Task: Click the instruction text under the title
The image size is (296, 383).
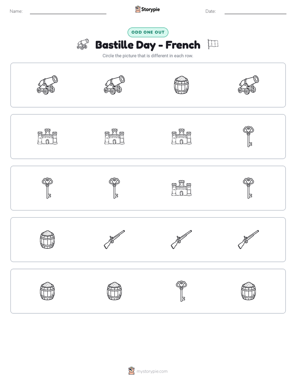Action: [x=148, y=56]
